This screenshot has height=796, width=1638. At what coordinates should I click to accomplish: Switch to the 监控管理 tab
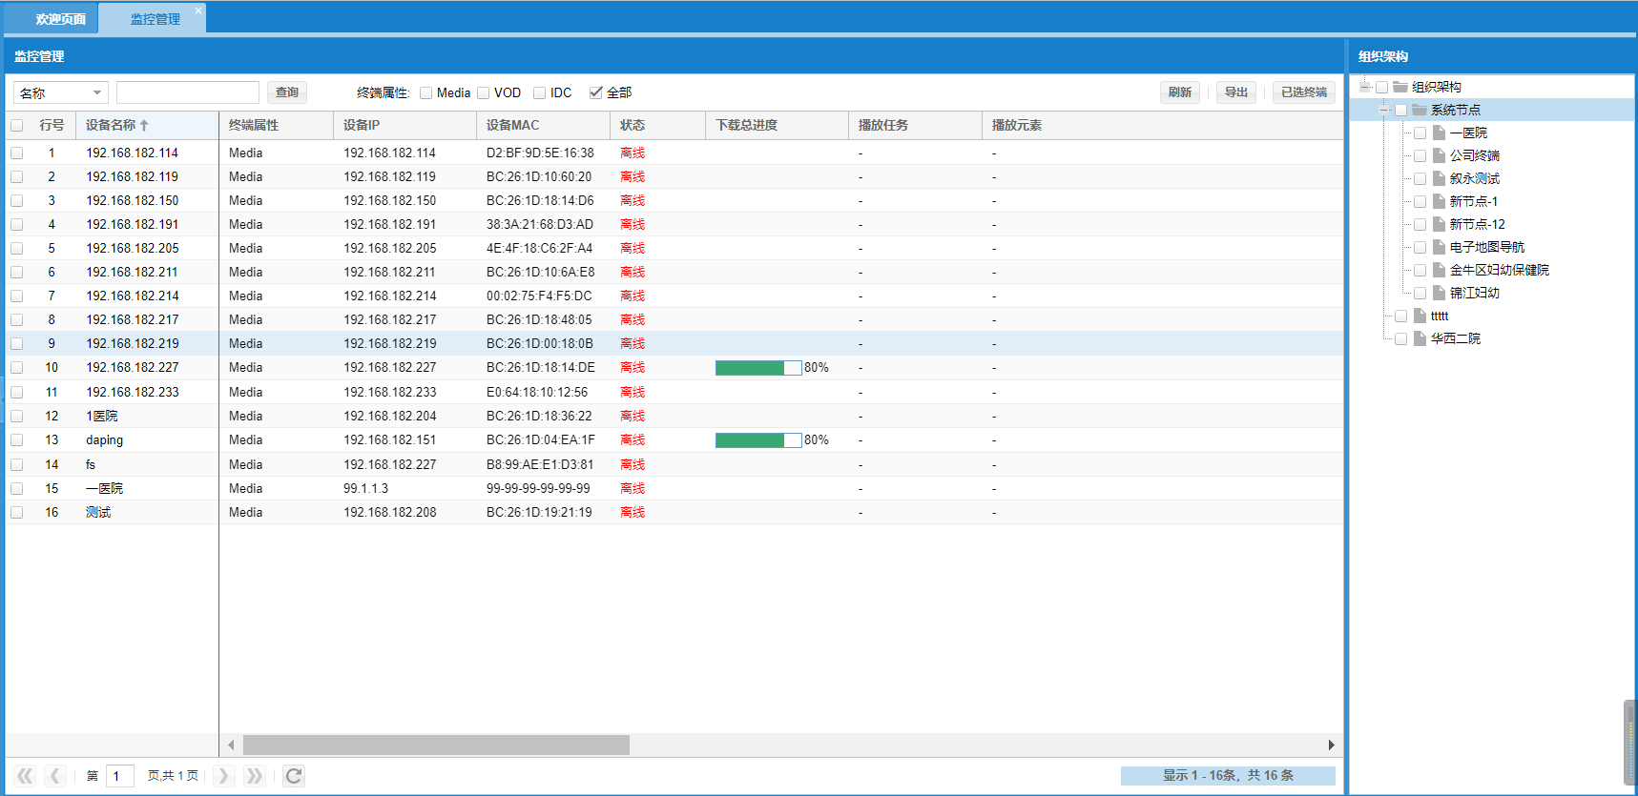[155, 19]
